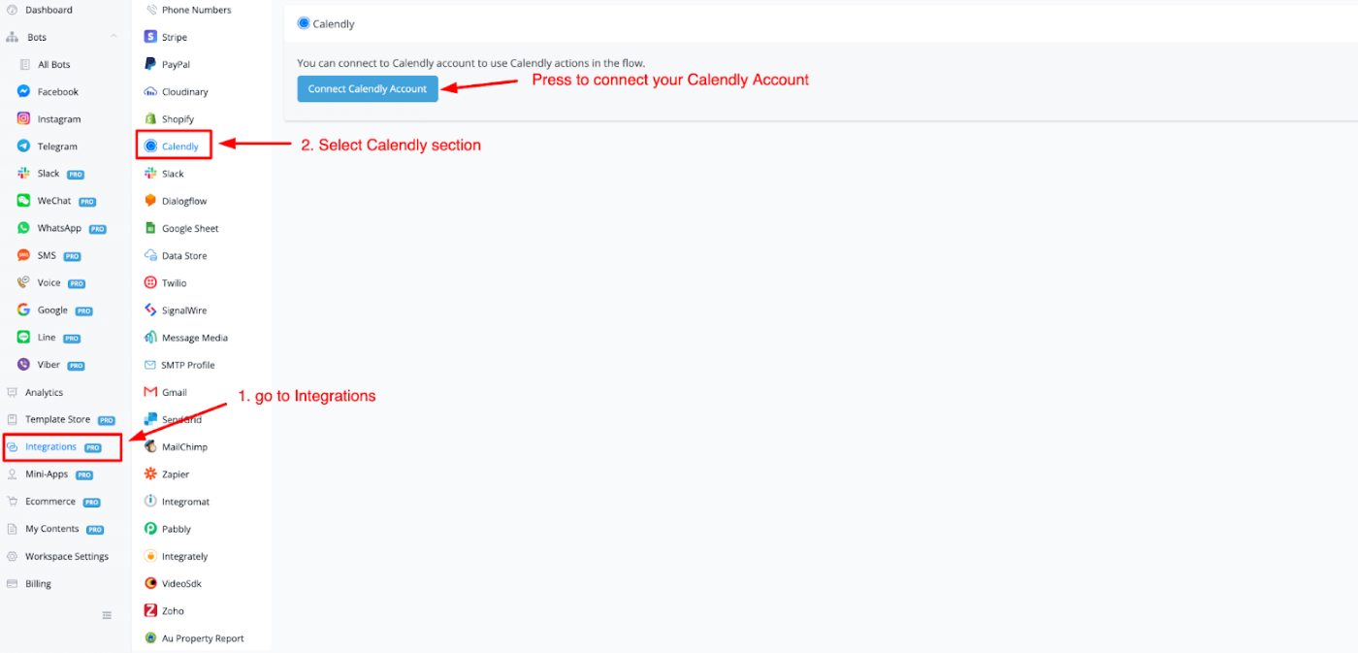
Task: Select the WhatsApp channel icon
Action: 23,228
